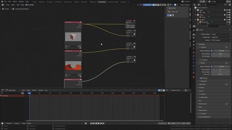Image resolution: width=232 pixels, height=130 pixels.
Task: Open the Dope Sheet mode dropdown
Action: click(x=13, y=90)
